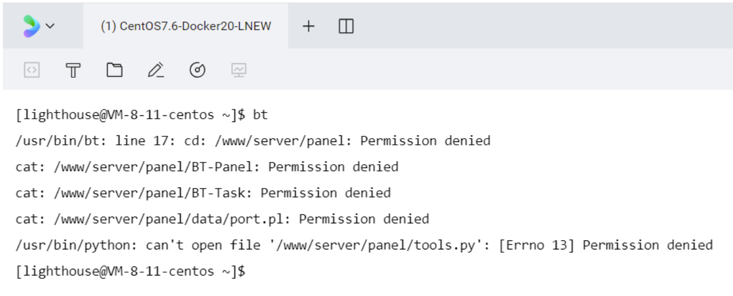The image size is (733, 296).
Task: Click the typed 'bt' command text
Action: click(260, 115)
